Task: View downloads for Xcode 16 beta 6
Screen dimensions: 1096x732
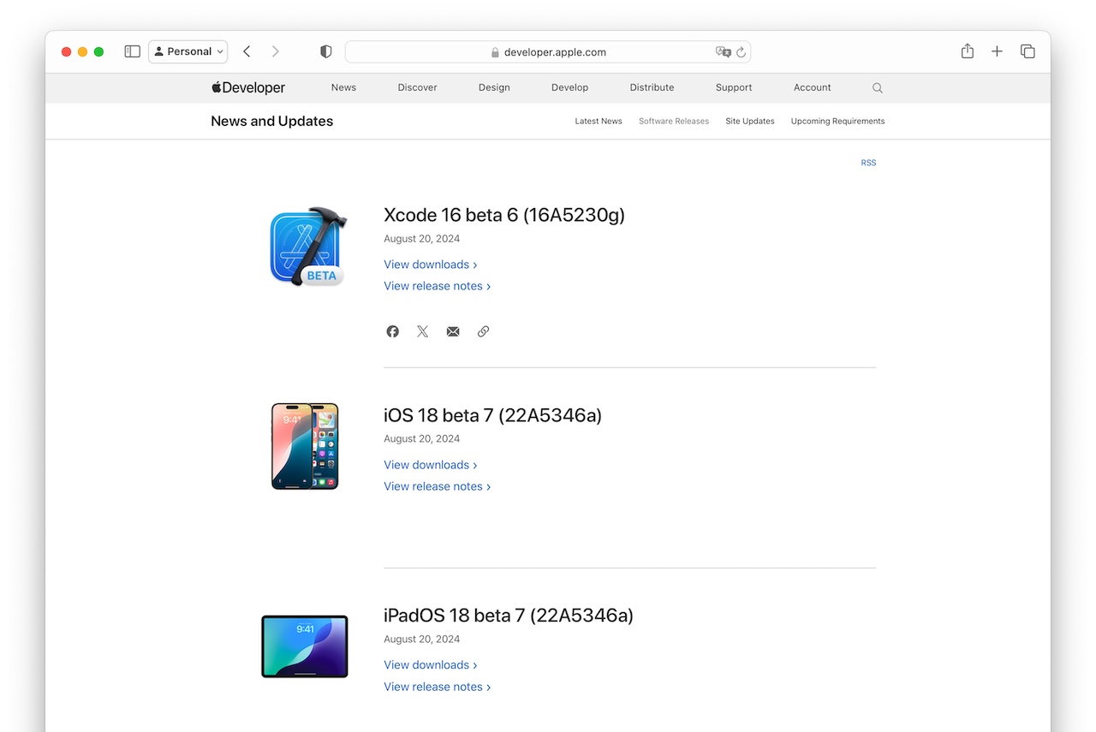Action: tap(431, 265)
